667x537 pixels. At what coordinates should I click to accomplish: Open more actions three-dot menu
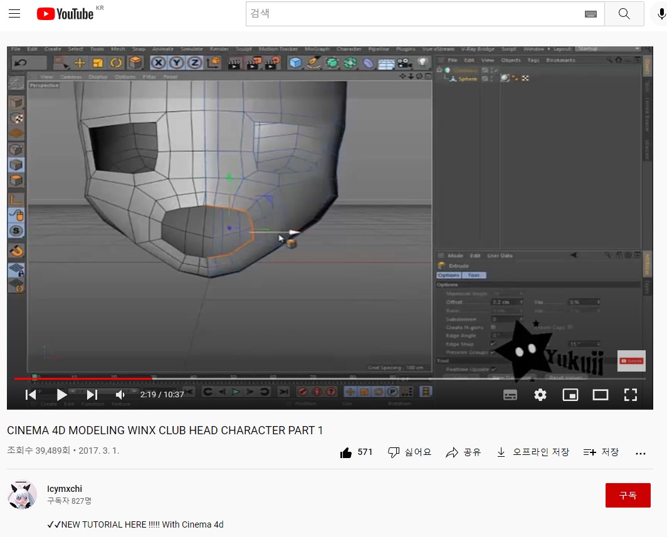click(x=640, y=453)
